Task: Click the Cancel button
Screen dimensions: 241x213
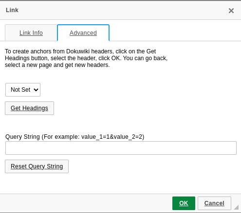Action: click(214, 203)
